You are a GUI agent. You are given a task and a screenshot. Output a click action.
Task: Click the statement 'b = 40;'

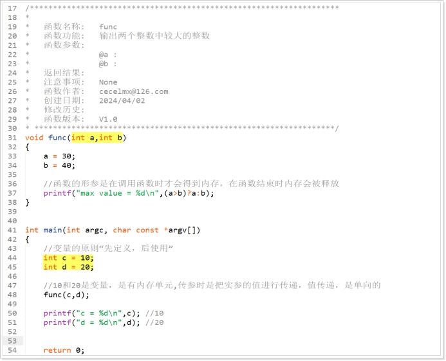[59, 165]
